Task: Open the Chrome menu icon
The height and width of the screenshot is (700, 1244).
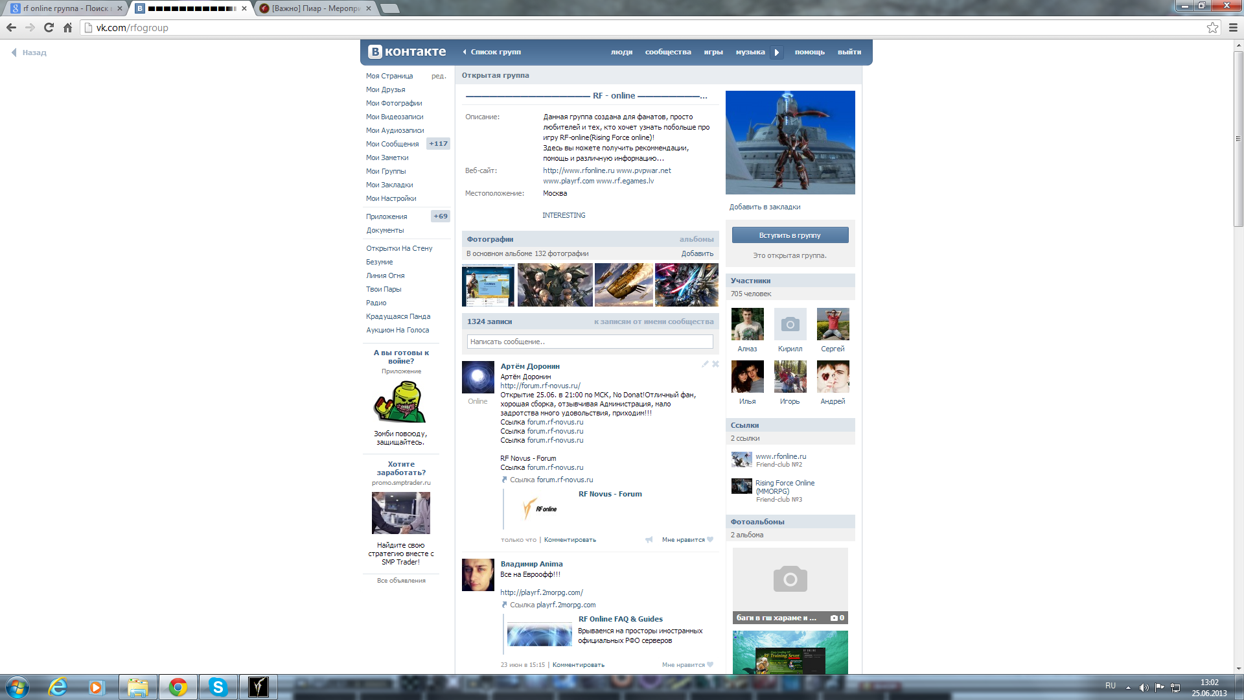Action: [x=1233, y=27]
